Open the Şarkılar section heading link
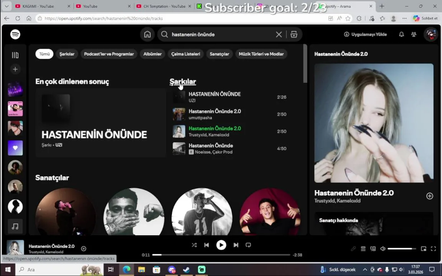This screenshot has height=276, width=442. (183, 82)
